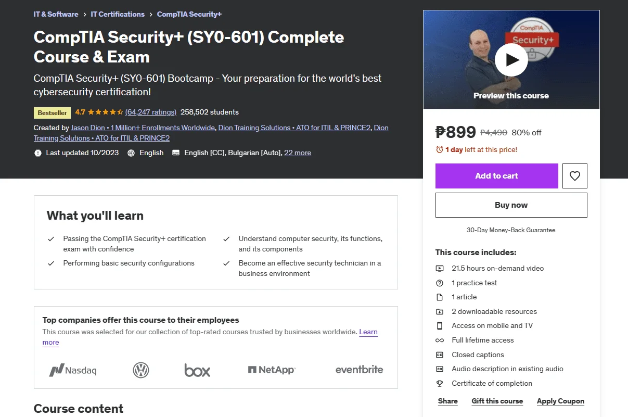Click Gift this course
The height and width of the screenshot is (417, 628).
point(497,401)
